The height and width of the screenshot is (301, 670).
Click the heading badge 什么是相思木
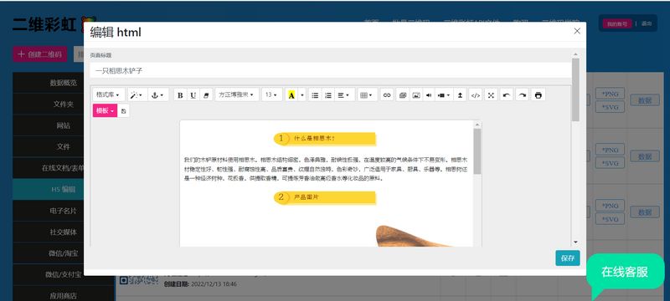pyautogui.click(x=325, y=139)
